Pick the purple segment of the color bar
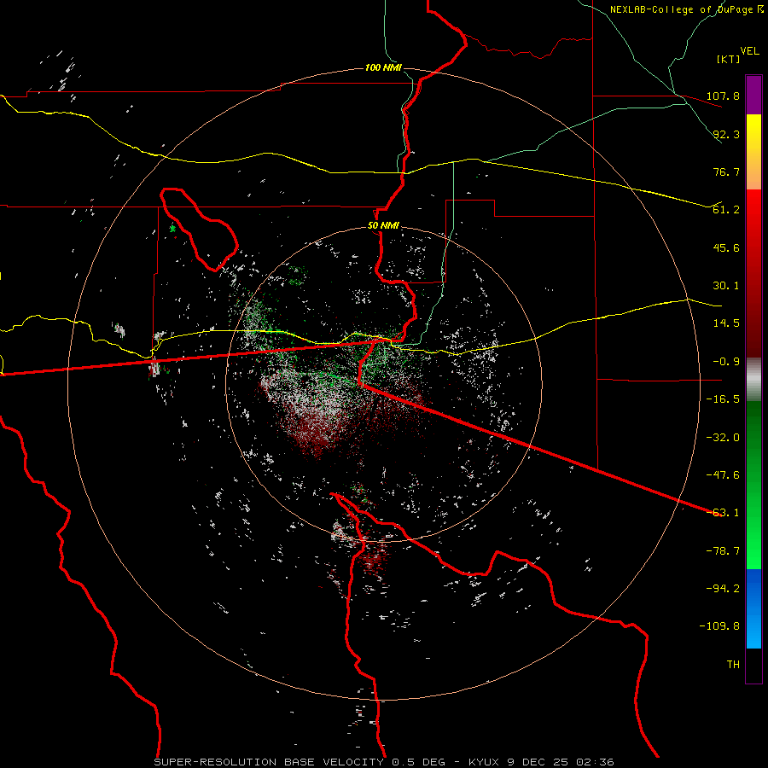This screenshot has height=768, width=768. pos(753,96)
